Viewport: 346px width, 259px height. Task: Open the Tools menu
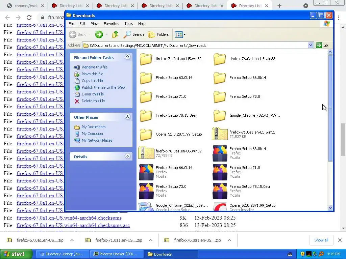129,24
